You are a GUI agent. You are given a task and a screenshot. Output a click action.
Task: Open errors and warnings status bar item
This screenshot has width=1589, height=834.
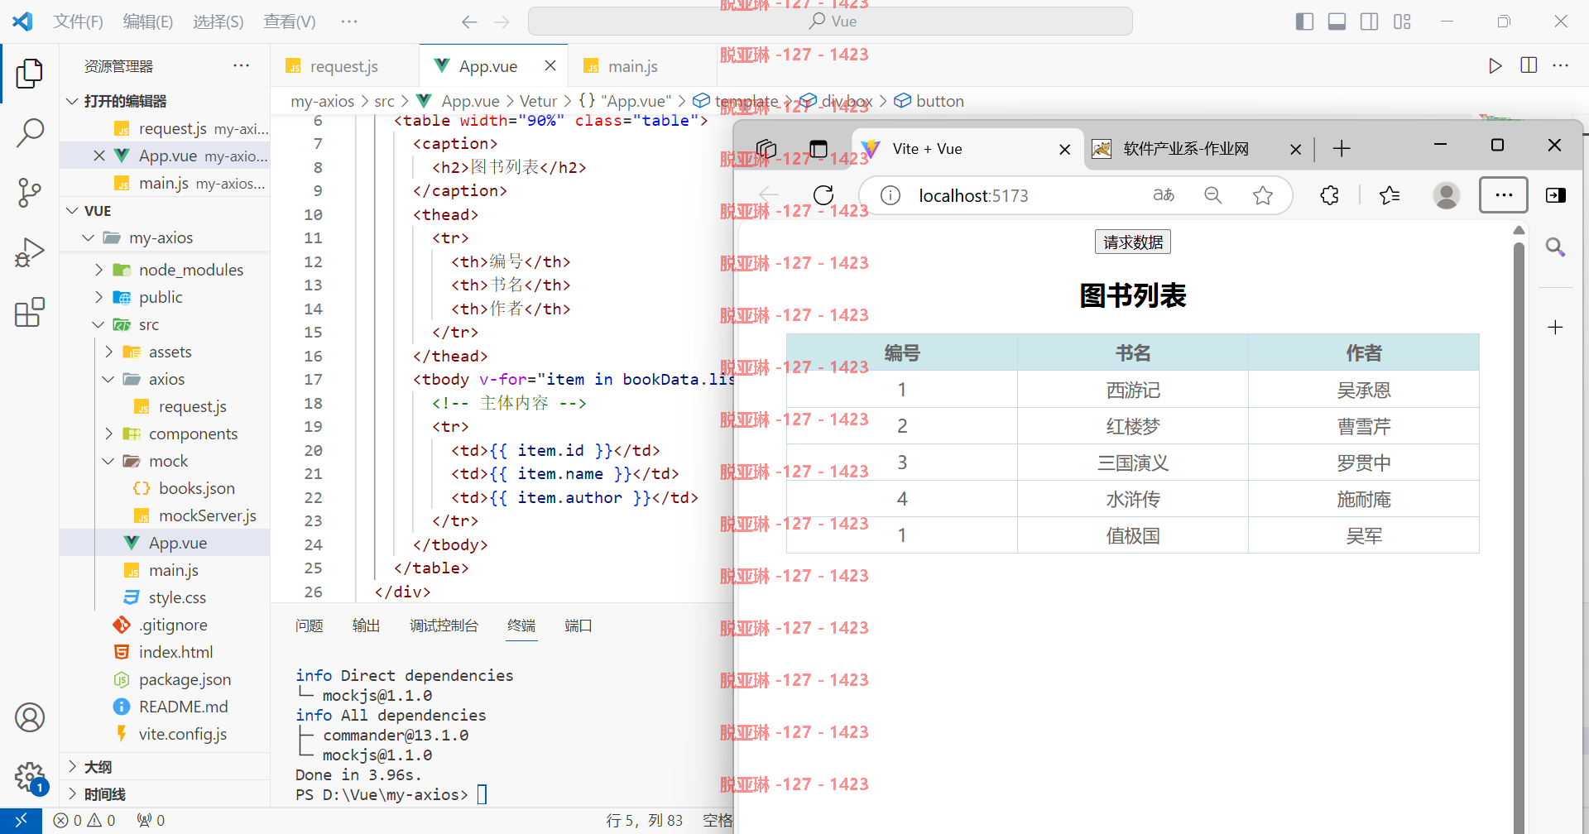point(84,820)
